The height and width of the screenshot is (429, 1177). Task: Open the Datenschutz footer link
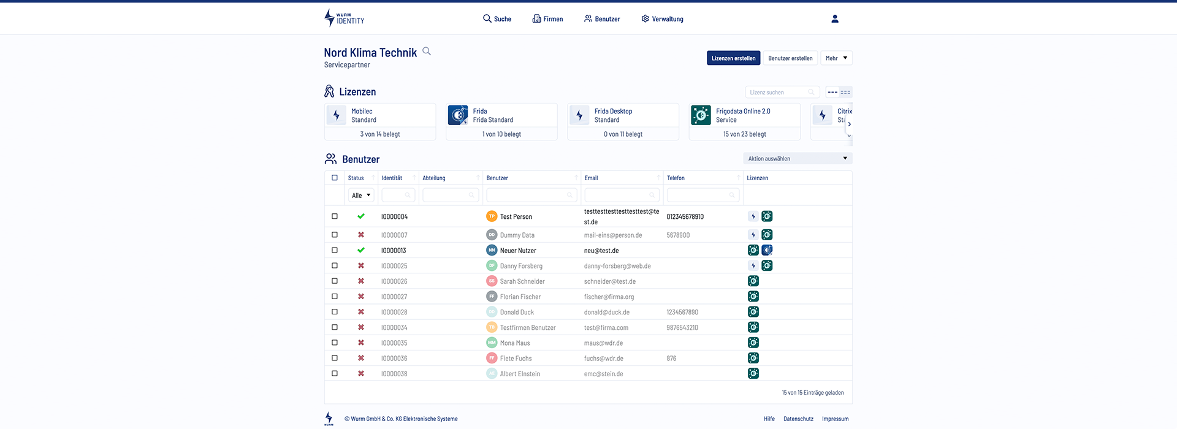point(798,419)
